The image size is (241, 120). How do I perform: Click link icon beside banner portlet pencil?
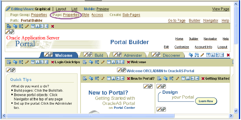[x=12, y=32]
